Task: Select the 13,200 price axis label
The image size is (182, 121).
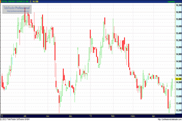Action: pos(178,110)
